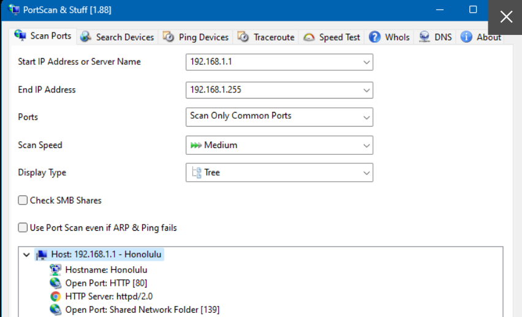
Task: Toggle Use Port Scan even if ARP & Ping fails
Action: [23, 228]
